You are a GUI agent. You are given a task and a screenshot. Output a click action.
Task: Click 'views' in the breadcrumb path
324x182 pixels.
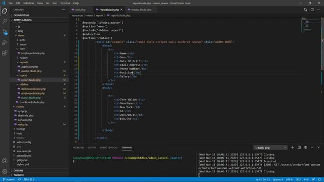(x=90, y=16)
